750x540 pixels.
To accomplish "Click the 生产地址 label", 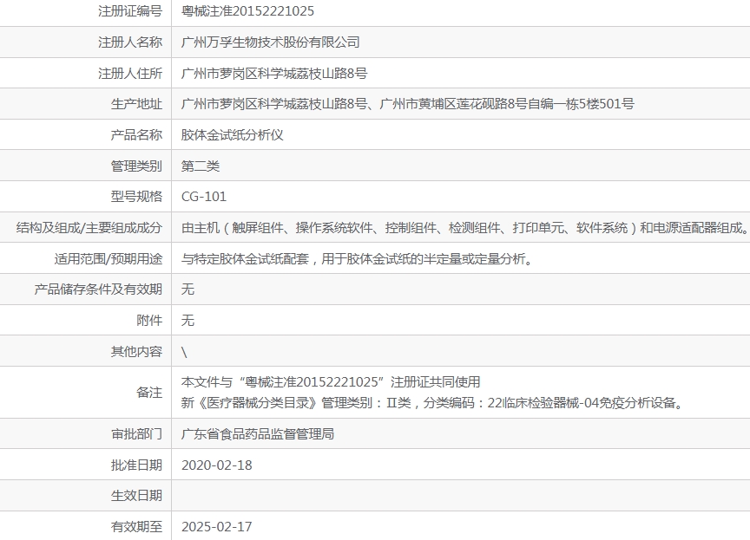I will (136, 104).
